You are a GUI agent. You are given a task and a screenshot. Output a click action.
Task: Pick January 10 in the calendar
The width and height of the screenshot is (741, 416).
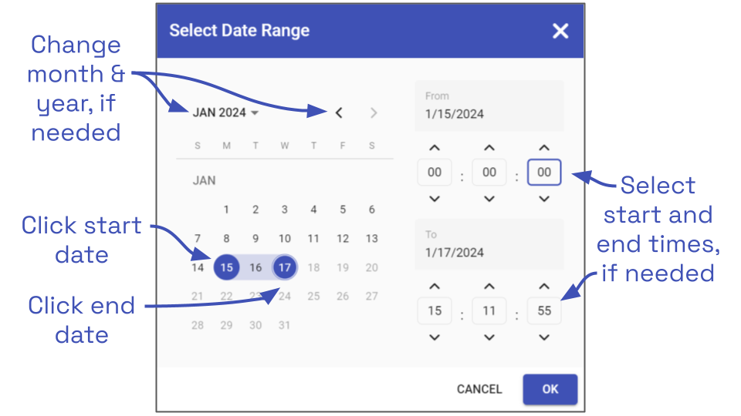[285, 239]
